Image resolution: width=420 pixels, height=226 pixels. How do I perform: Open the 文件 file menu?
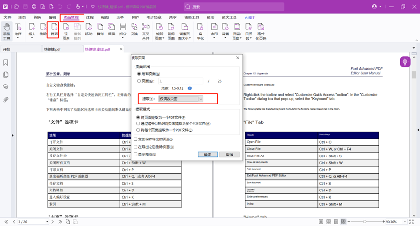(7, 17)
